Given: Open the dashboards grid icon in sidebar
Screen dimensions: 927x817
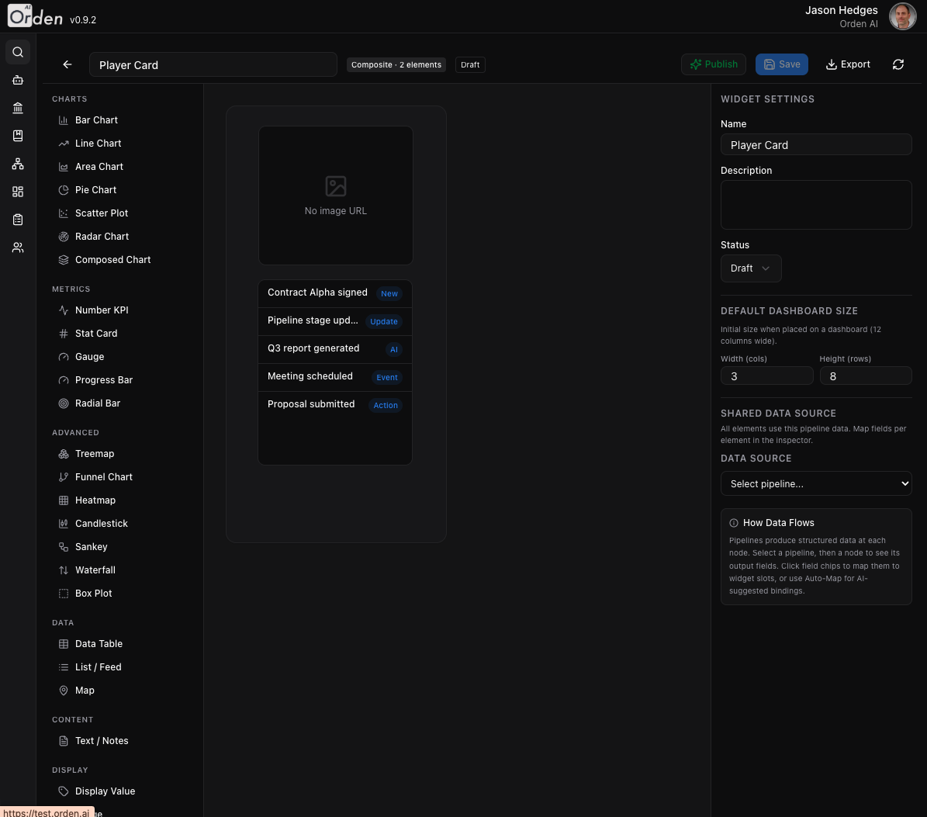Looking at the screenshot, I should (18, 192).
